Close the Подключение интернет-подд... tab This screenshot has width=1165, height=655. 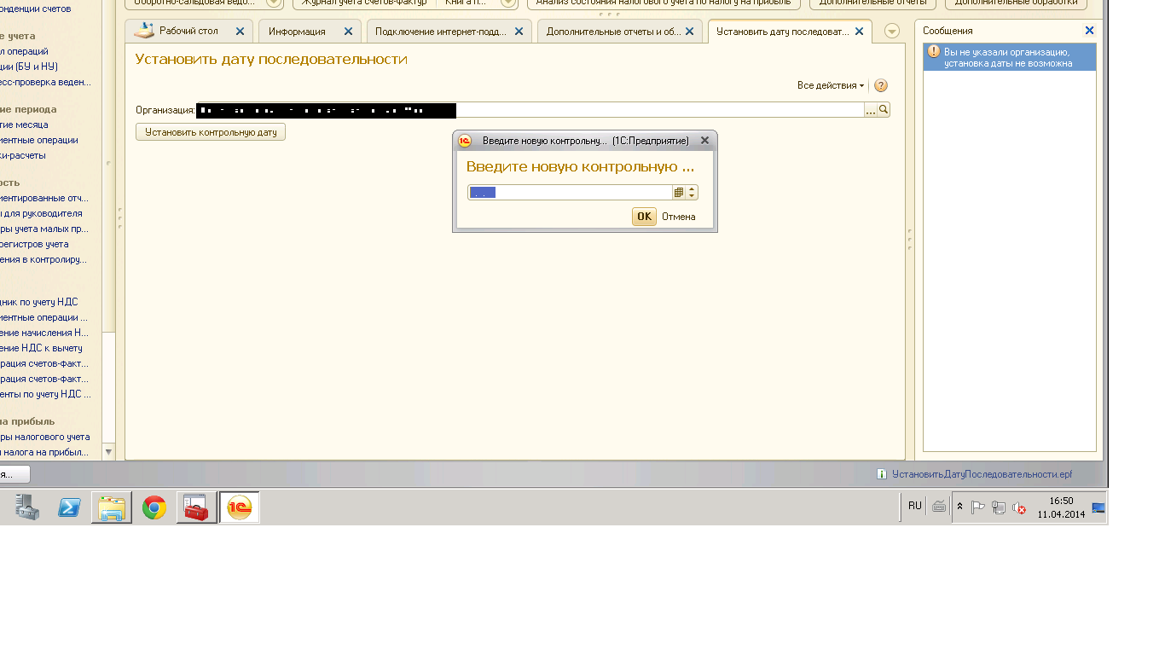tap(519, 32)
